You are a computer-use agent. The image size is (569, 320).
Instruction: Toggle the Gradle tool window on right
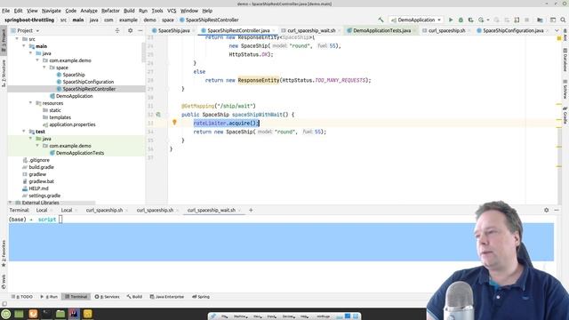(565, 116)
